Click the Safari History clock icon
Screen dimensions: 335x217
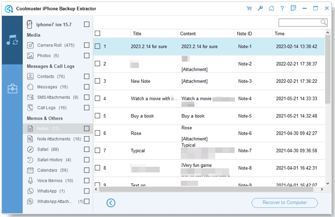[x=30, y=160]
